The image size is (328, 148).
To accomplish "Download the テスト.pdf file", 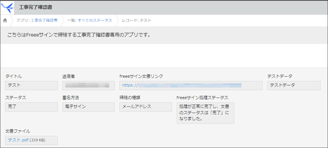I will 18,140.
